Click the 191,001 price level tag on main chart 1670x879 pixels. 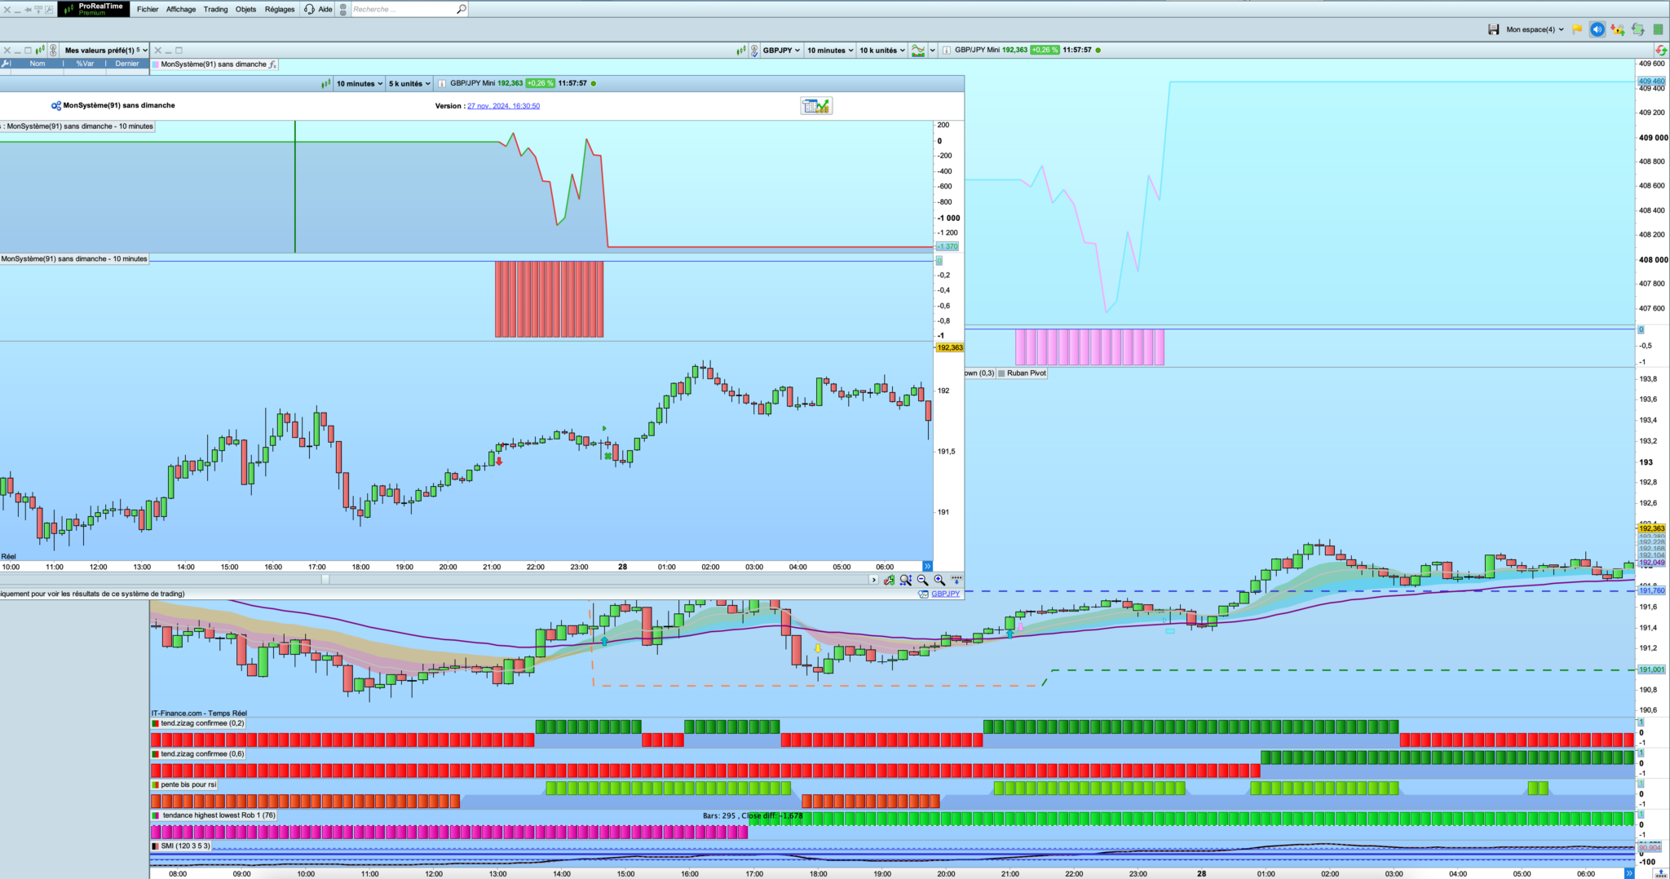[1651, 669]
